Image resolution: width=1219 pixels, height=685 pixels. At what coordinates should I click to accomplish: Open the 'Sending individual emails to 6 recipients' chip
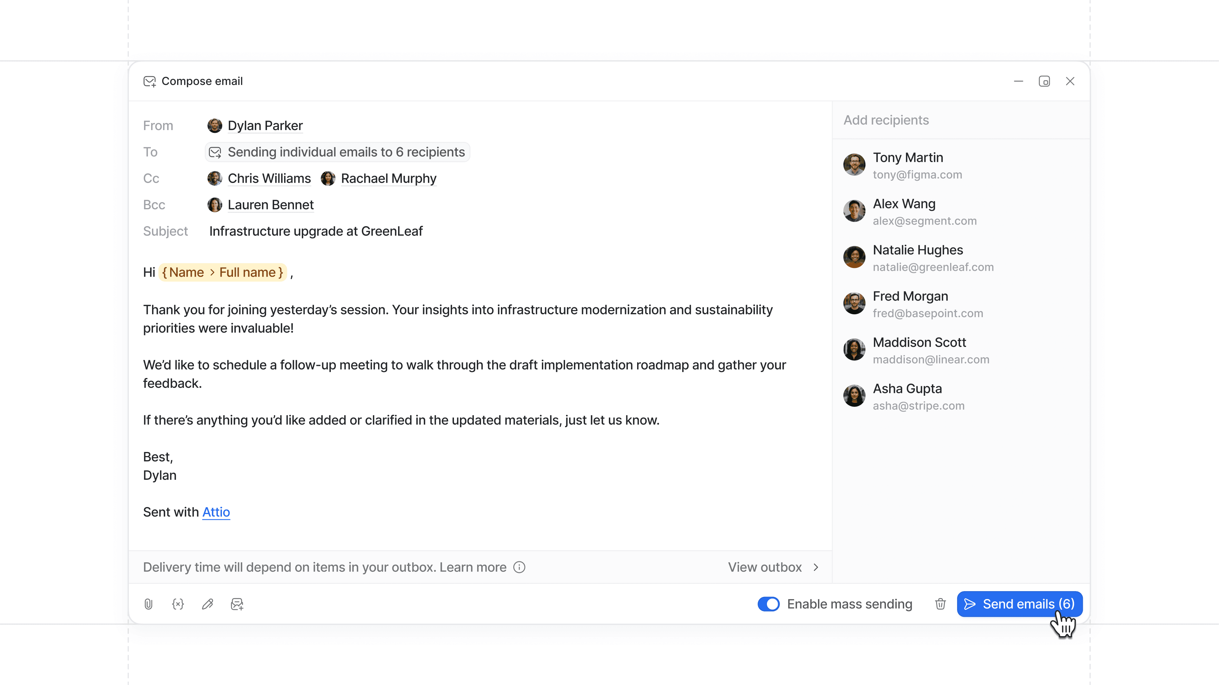(x=337, y=152)
